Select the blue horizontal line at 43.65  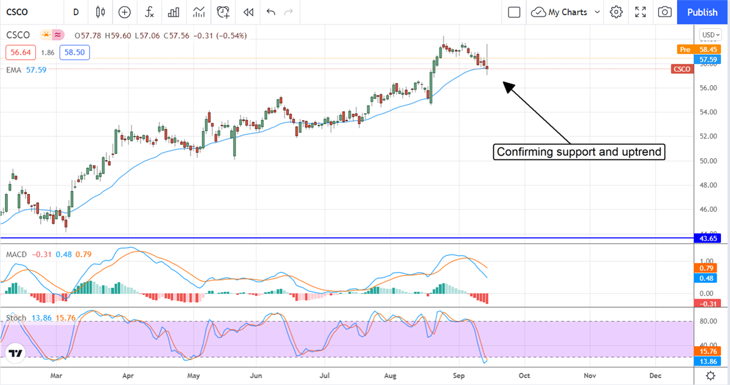347,238
